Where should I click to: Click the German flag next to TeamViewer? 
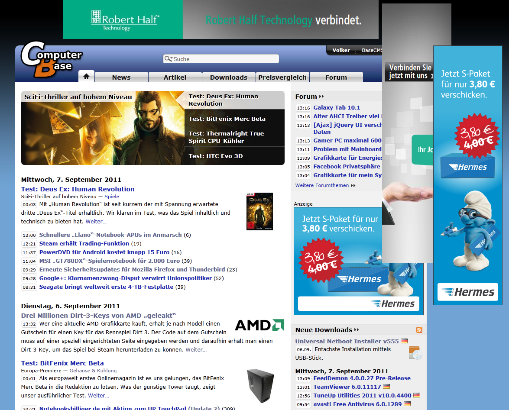pyautogui.click(x=386, y=387)
